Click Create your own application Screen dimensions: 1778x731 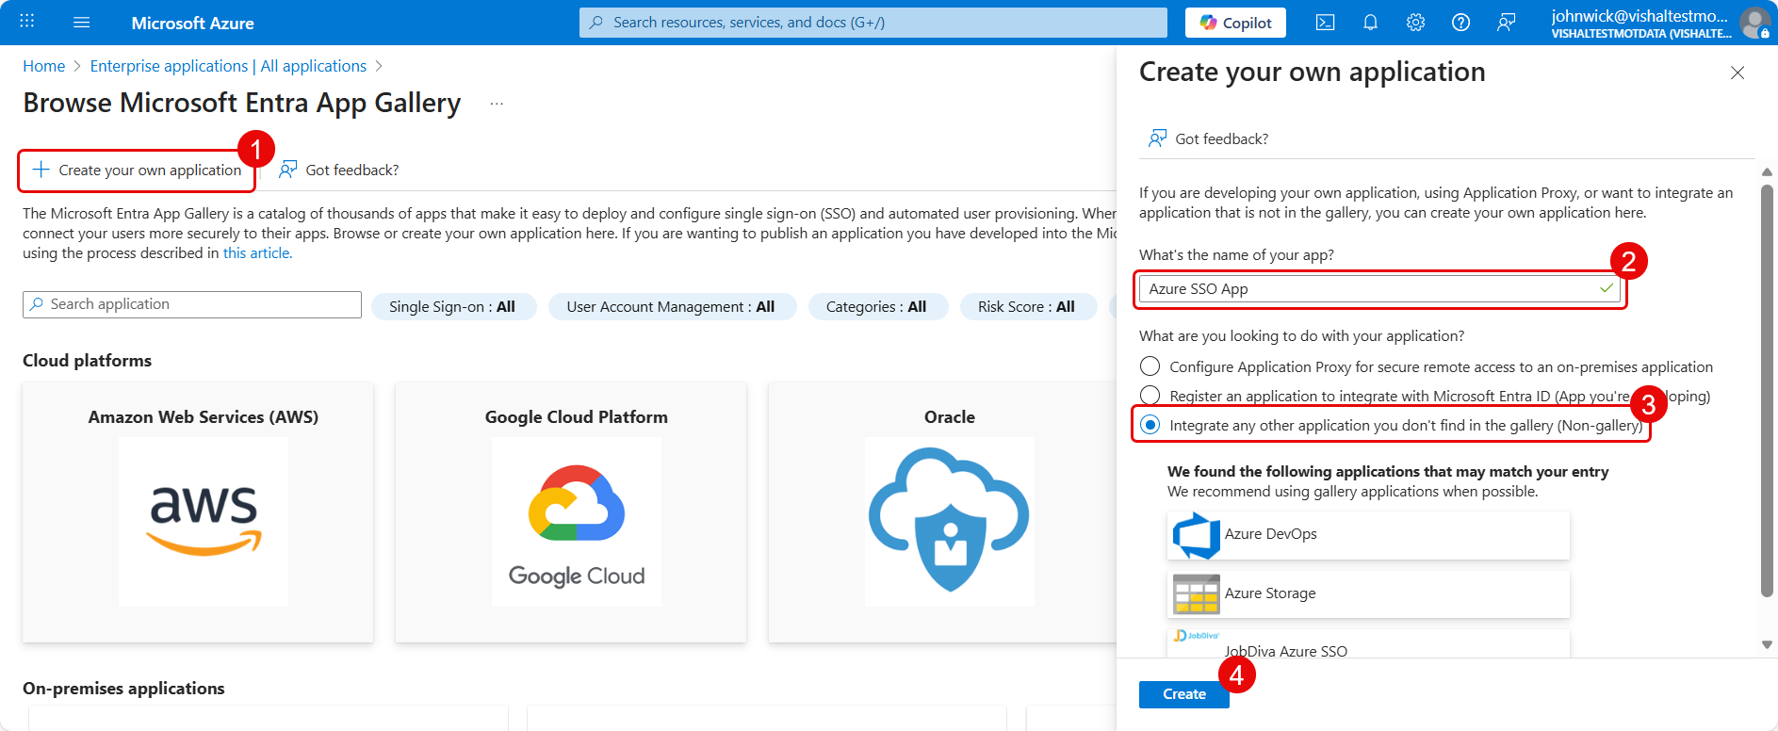(x=137, y=170)
